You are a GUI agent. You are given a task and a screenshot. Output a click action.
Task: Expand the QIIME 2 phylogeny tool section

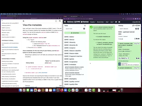(70, 79)
